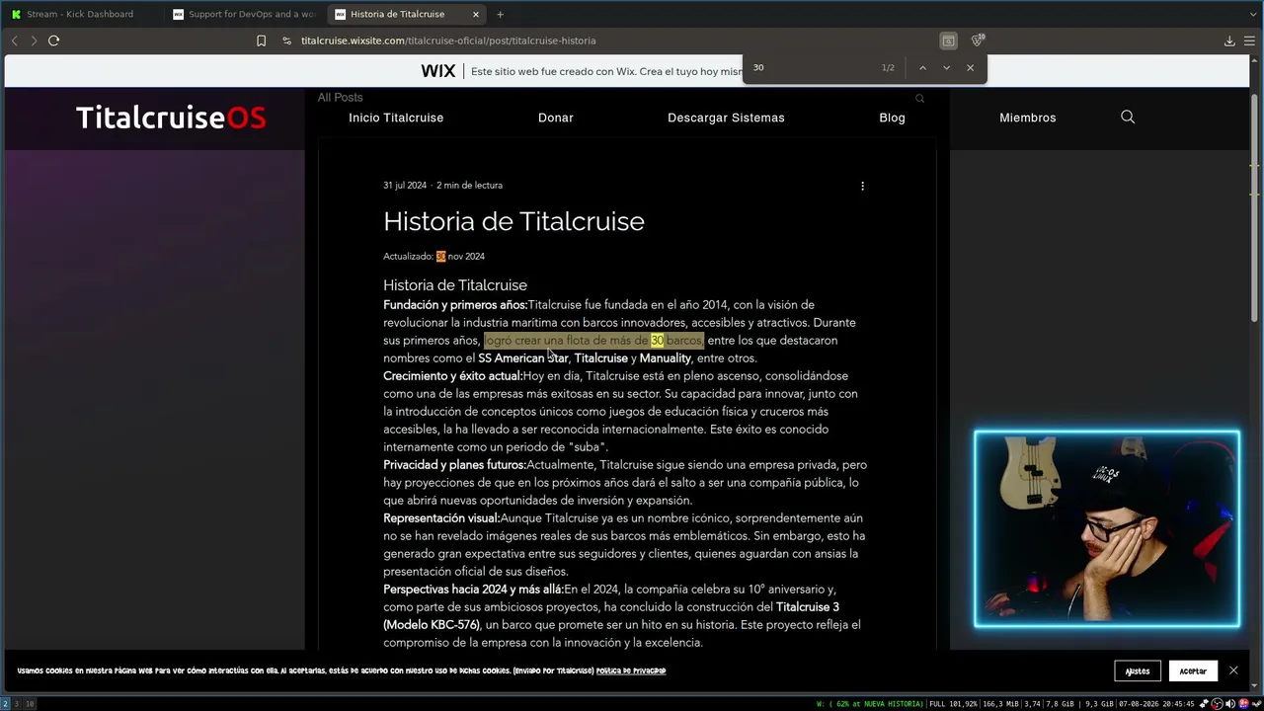Click the "Representación visual:" heading
Image resolution: width=1264 pixels, height=711 pixels.
pyautogui.click(x=441, y=518)
